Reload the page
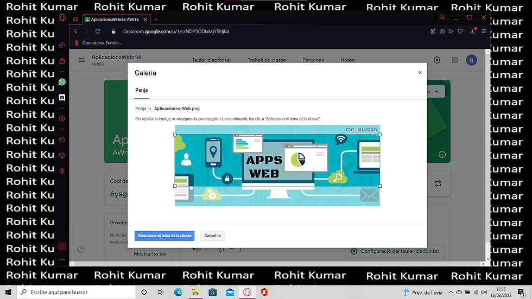Screen dimensions: 532x299 [98, 31]
